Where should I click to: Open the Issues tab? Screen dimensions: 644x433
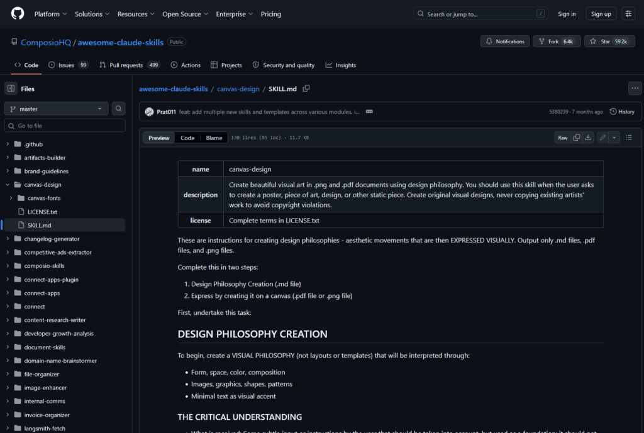(x=69, y=65)
